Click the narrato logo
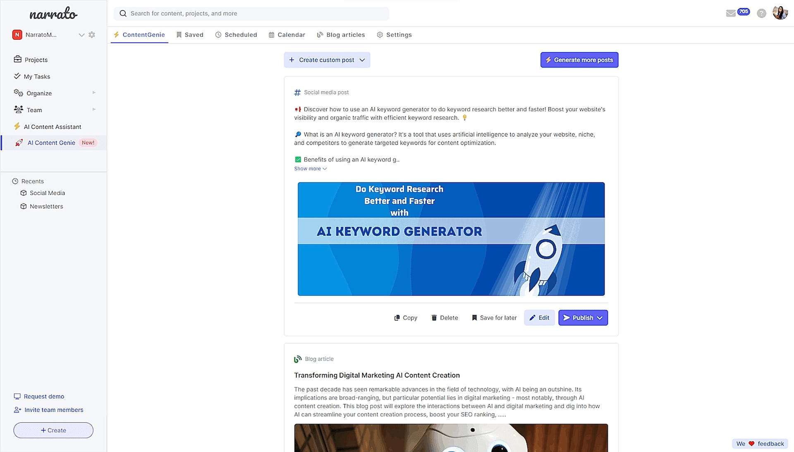Screen dimensions: 794x452 click(53, 14)
